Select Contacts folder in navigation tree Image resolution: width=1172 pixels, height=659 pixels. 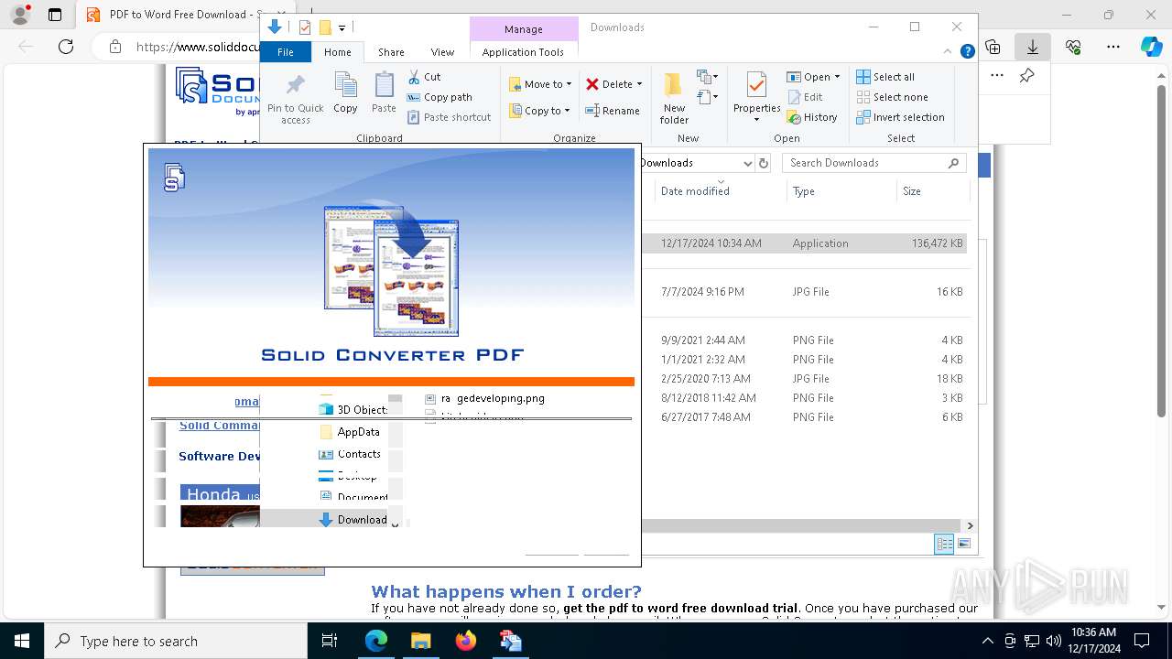tap(359, 454)
